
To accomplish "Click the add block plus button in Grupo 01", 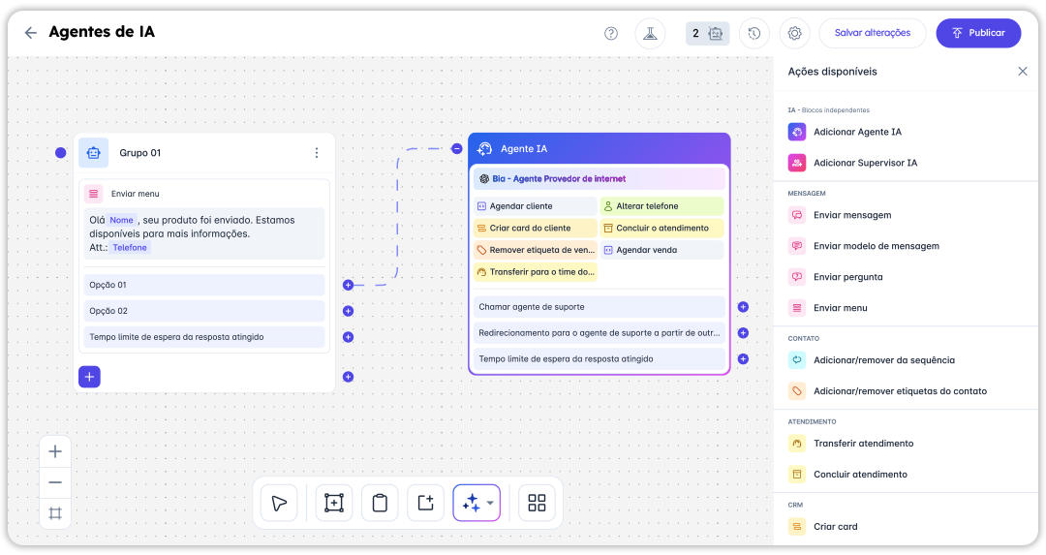I will [x=89, y=377].
